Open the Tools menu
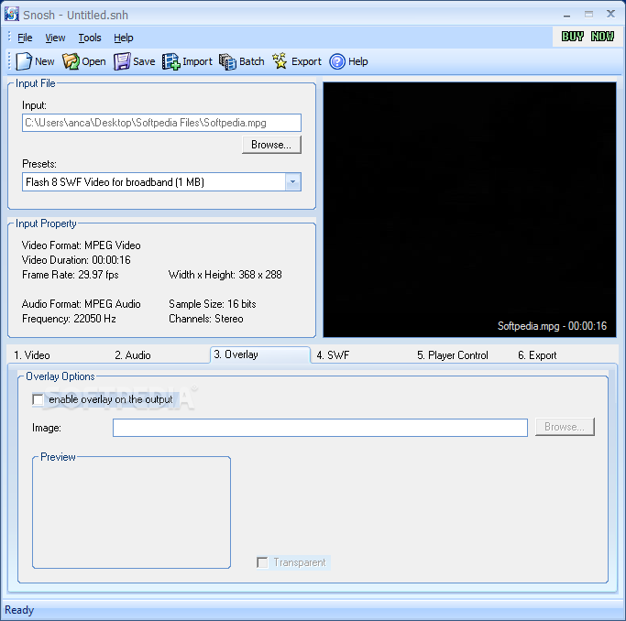Viewport: 626px width, 621px height. pos(90,38)
